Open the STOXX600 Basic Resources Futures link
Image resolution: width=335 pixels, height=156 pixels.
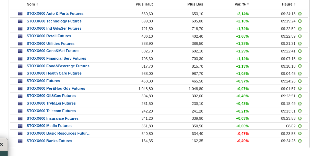point(58,134)
